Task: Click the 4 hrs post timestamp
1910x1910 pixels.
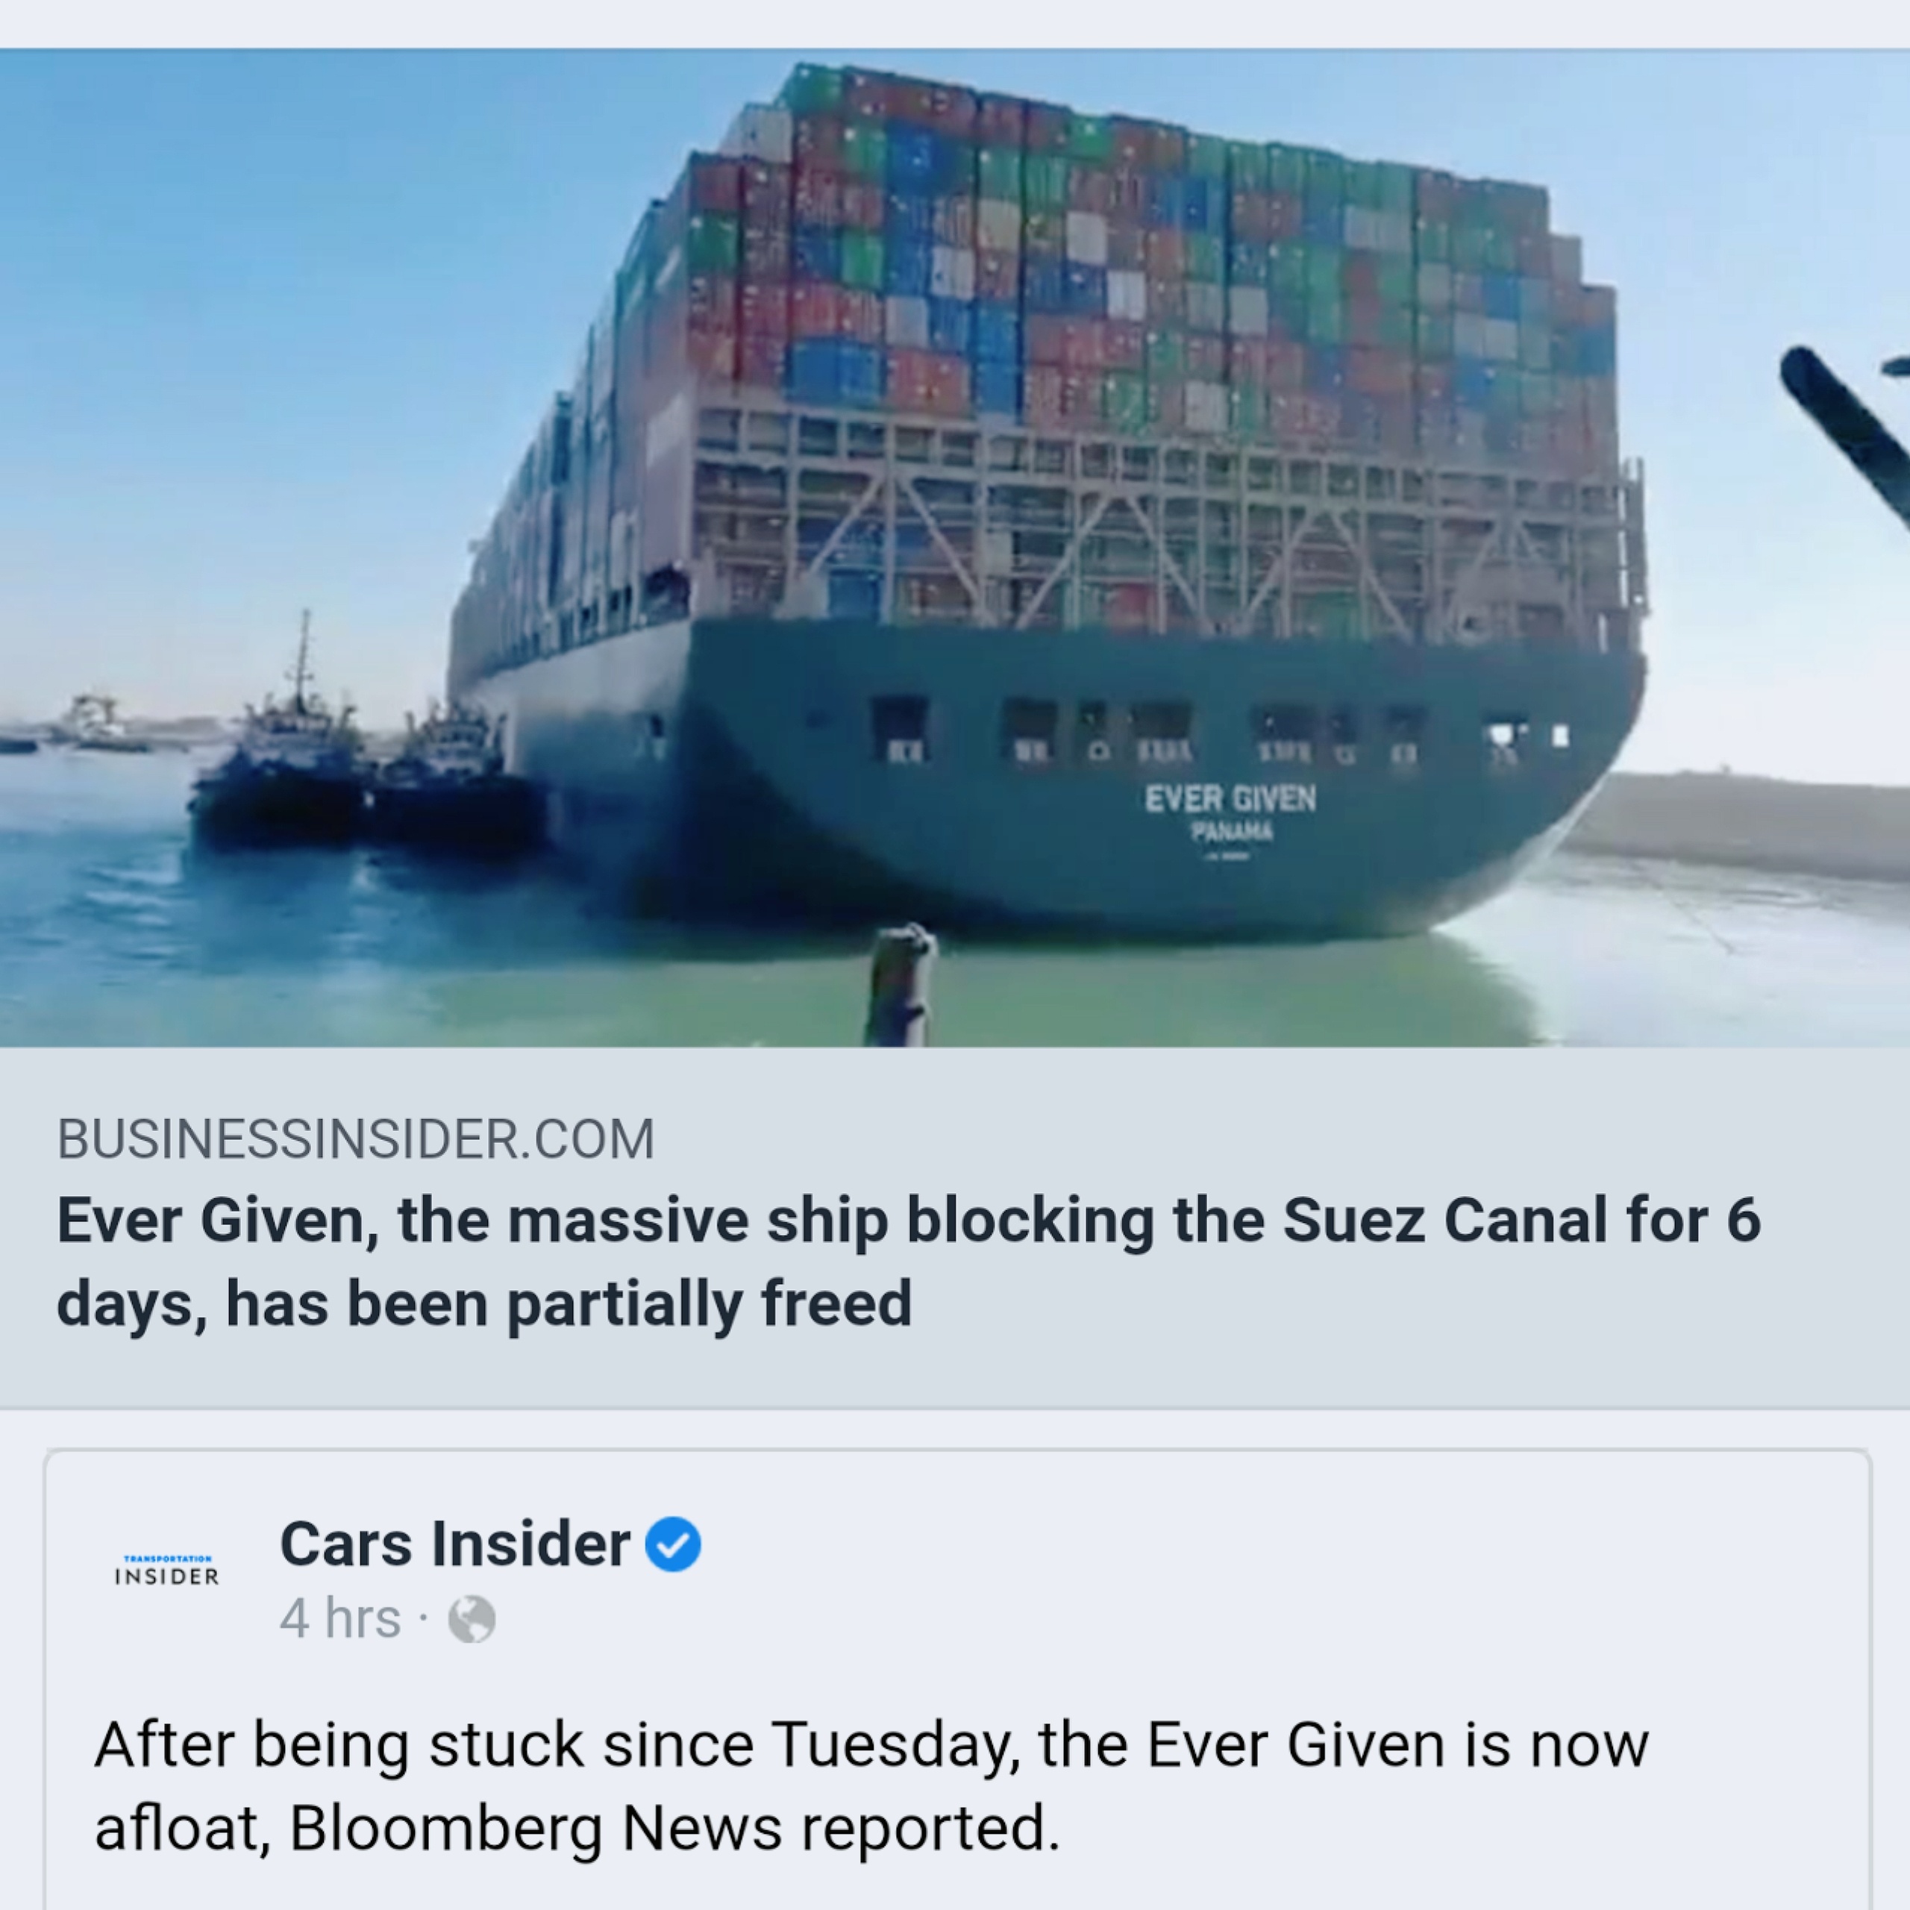Action: coord(340,1619)
